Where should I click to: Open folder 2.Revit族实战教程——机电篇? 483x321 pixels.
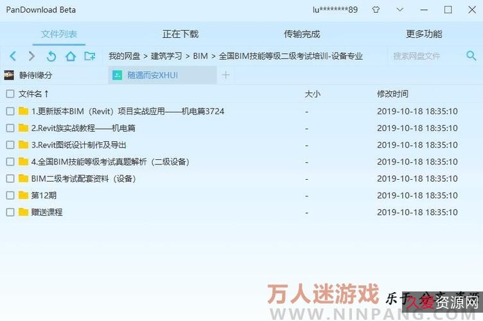pos(83,128)
